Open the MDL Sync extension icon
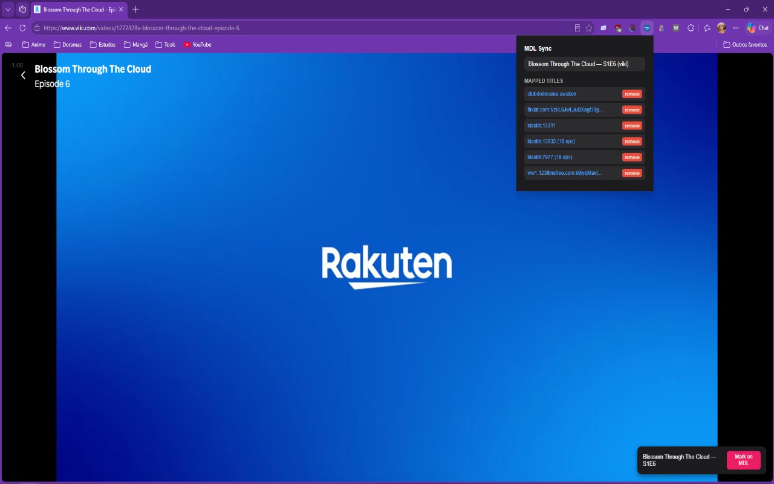 [647, 28]
